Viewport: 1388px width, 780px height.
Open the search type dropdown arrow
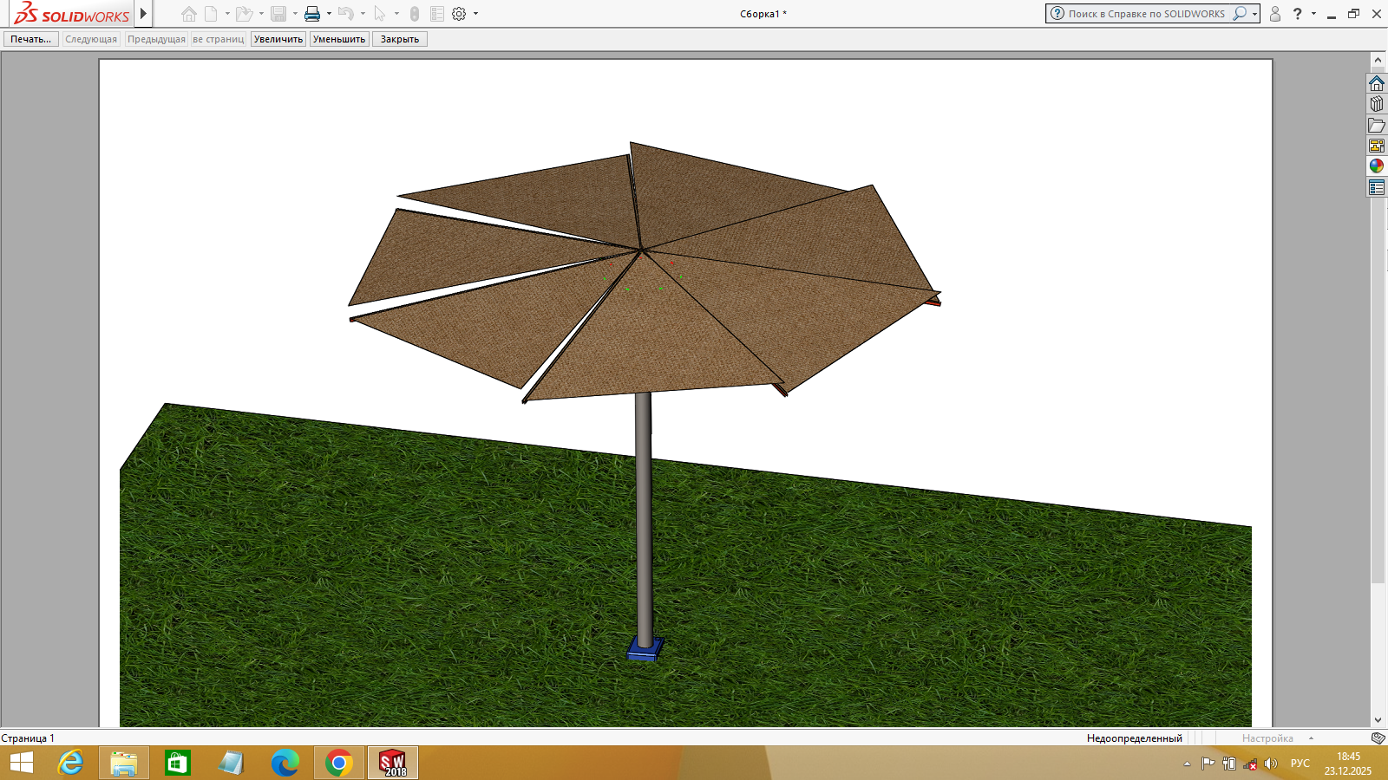click(1254, 15)
